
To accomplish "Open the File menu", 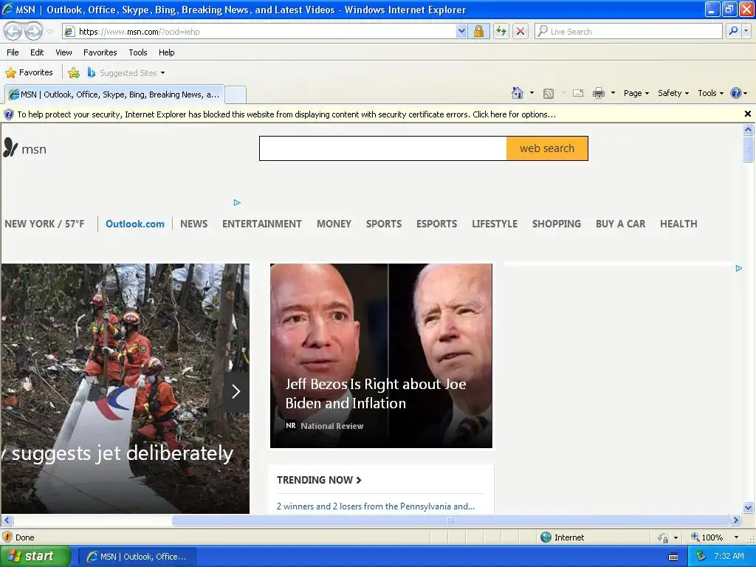I will [13, 52].
